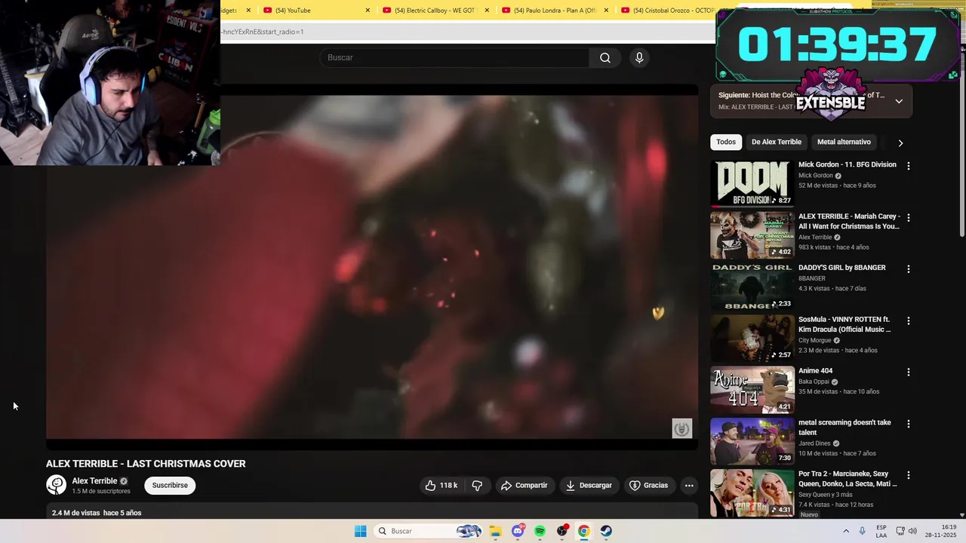
Task: Subscribe with the Suscribirse button
Action: click(170, 486)
